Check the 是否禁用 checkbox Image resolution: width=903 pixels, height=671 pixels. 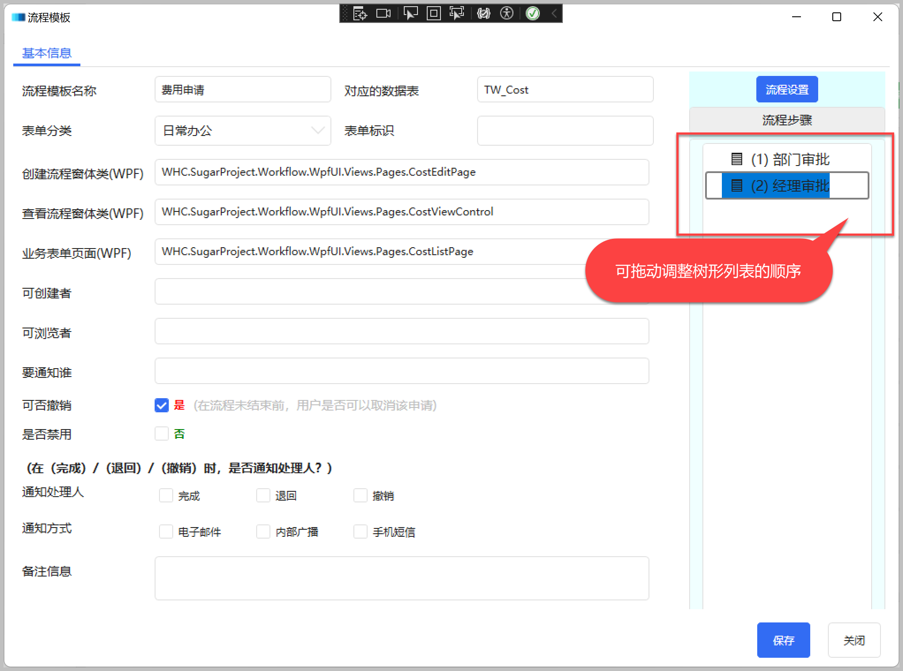pyautogui.click(x=162, y=434)
